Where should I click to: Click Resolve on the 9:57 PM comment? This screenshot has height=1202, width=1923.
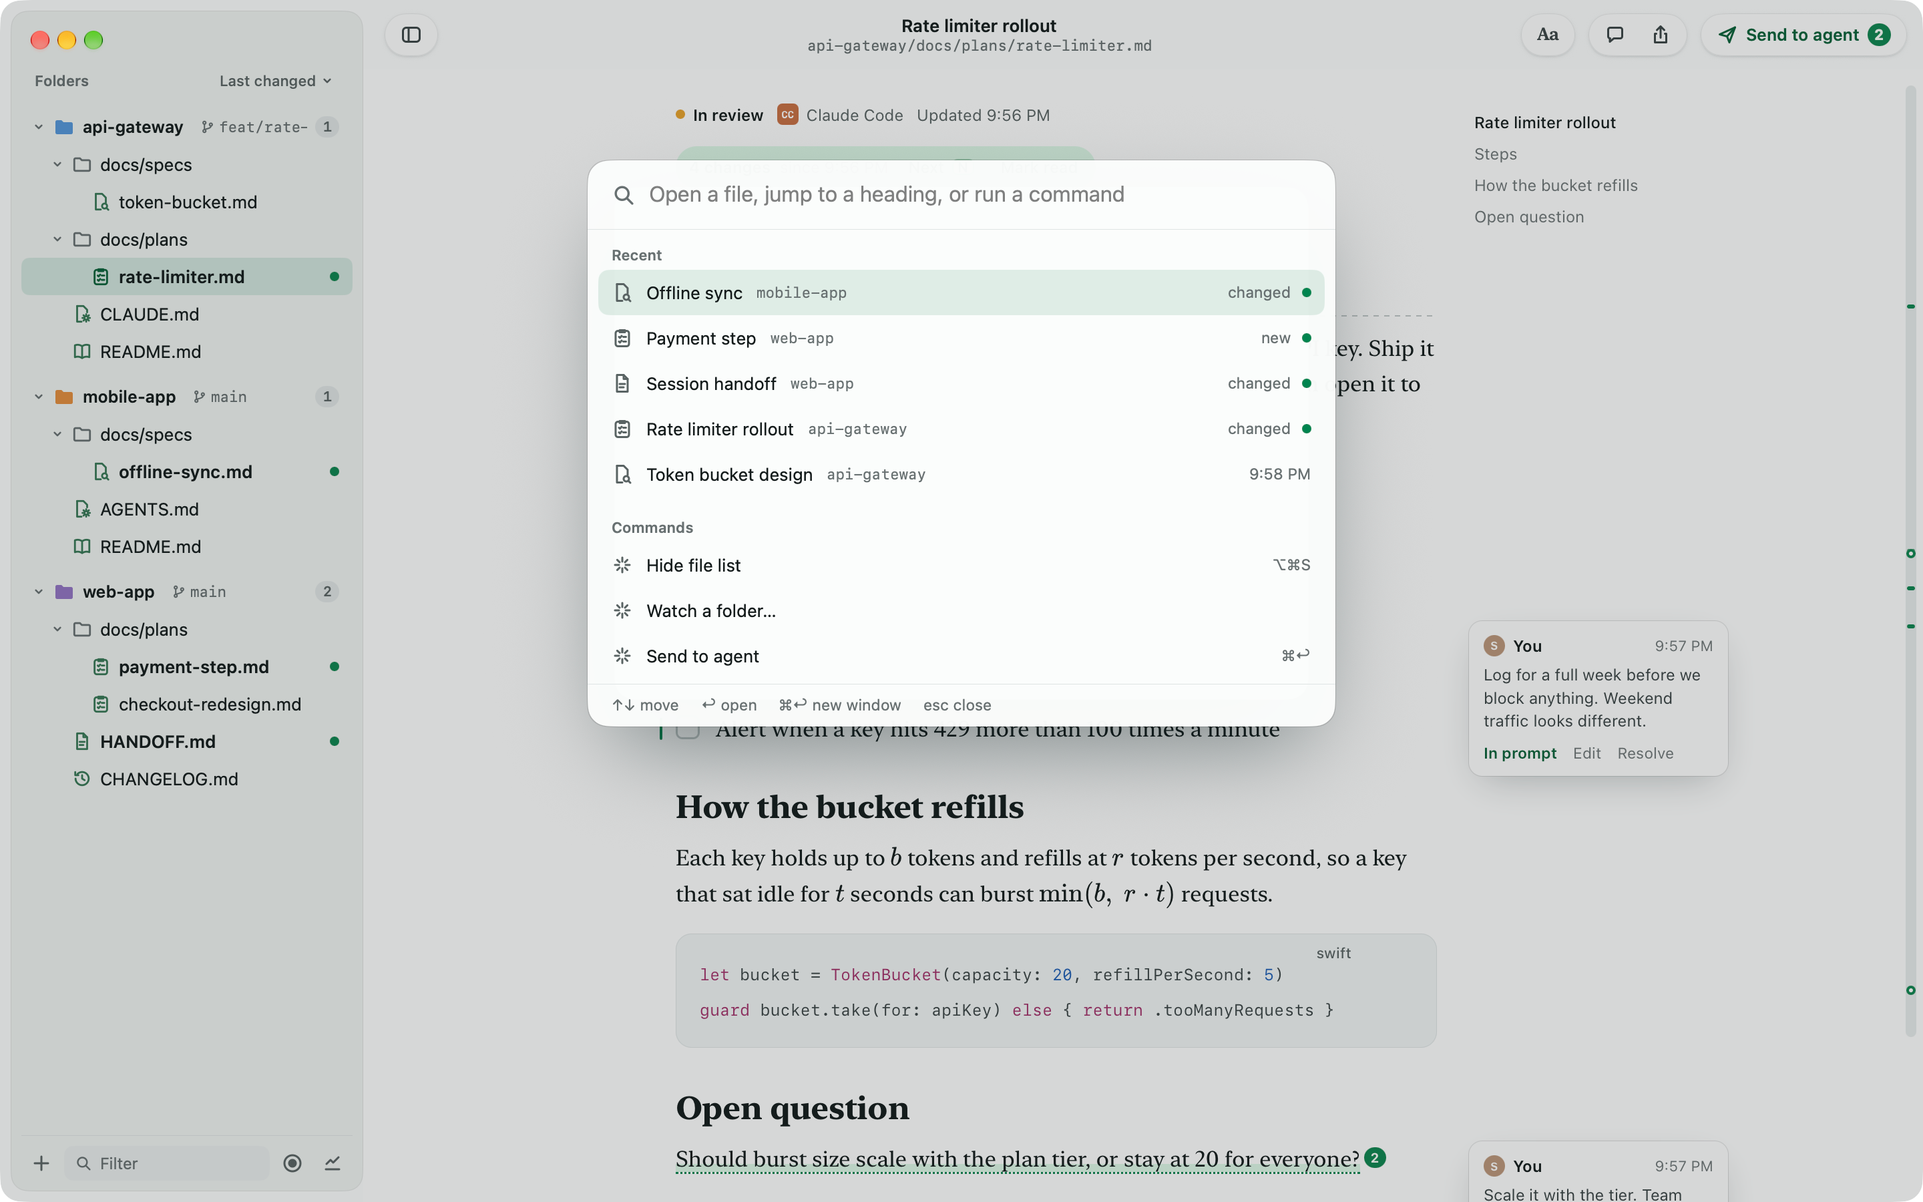tap(1645, 753)
